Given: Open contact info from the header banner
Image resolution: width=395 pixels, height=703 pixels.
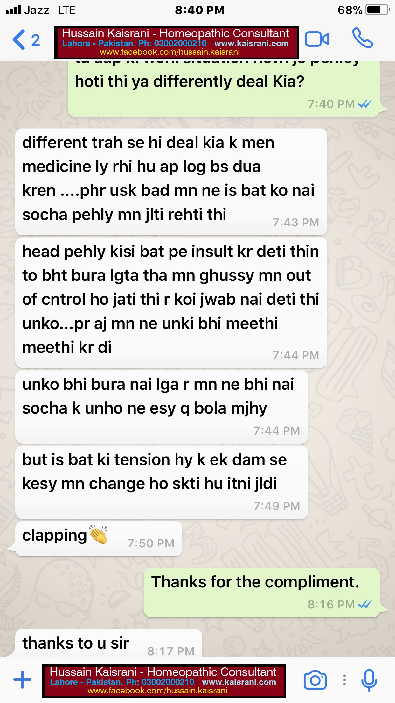Looking at the screenshot, I should click(x=177, y=42).
